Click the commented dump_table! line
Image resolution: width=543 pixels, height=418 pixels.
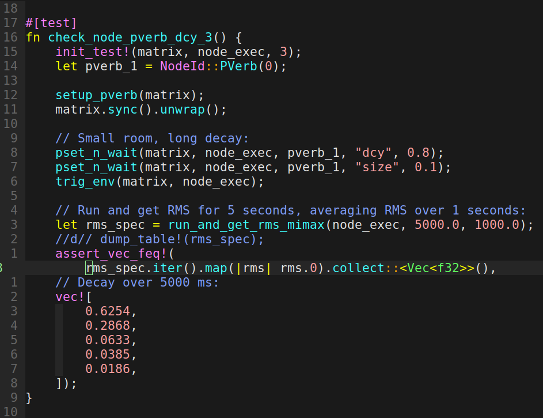pyautogui.click(x=160, y=239)
